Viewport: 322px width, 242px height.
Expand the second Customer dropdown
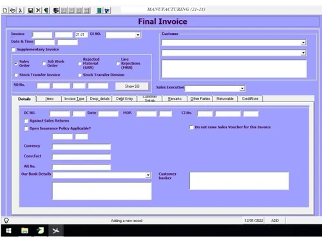pyautogui.click(x=303, y=53)
